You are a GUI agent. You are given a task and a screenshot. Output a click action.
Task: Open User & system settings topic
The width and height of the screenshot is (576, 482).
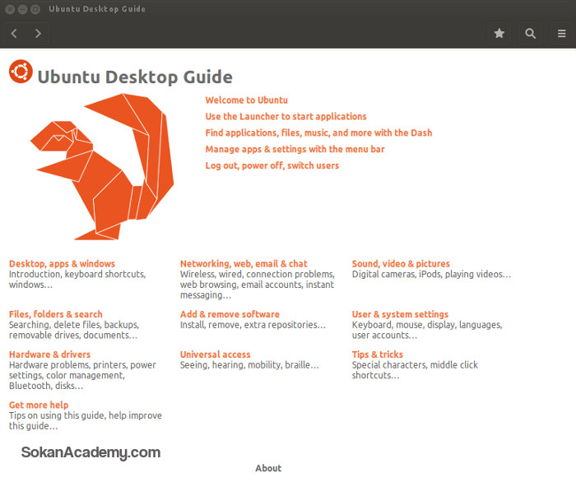[x=400, y=314]
